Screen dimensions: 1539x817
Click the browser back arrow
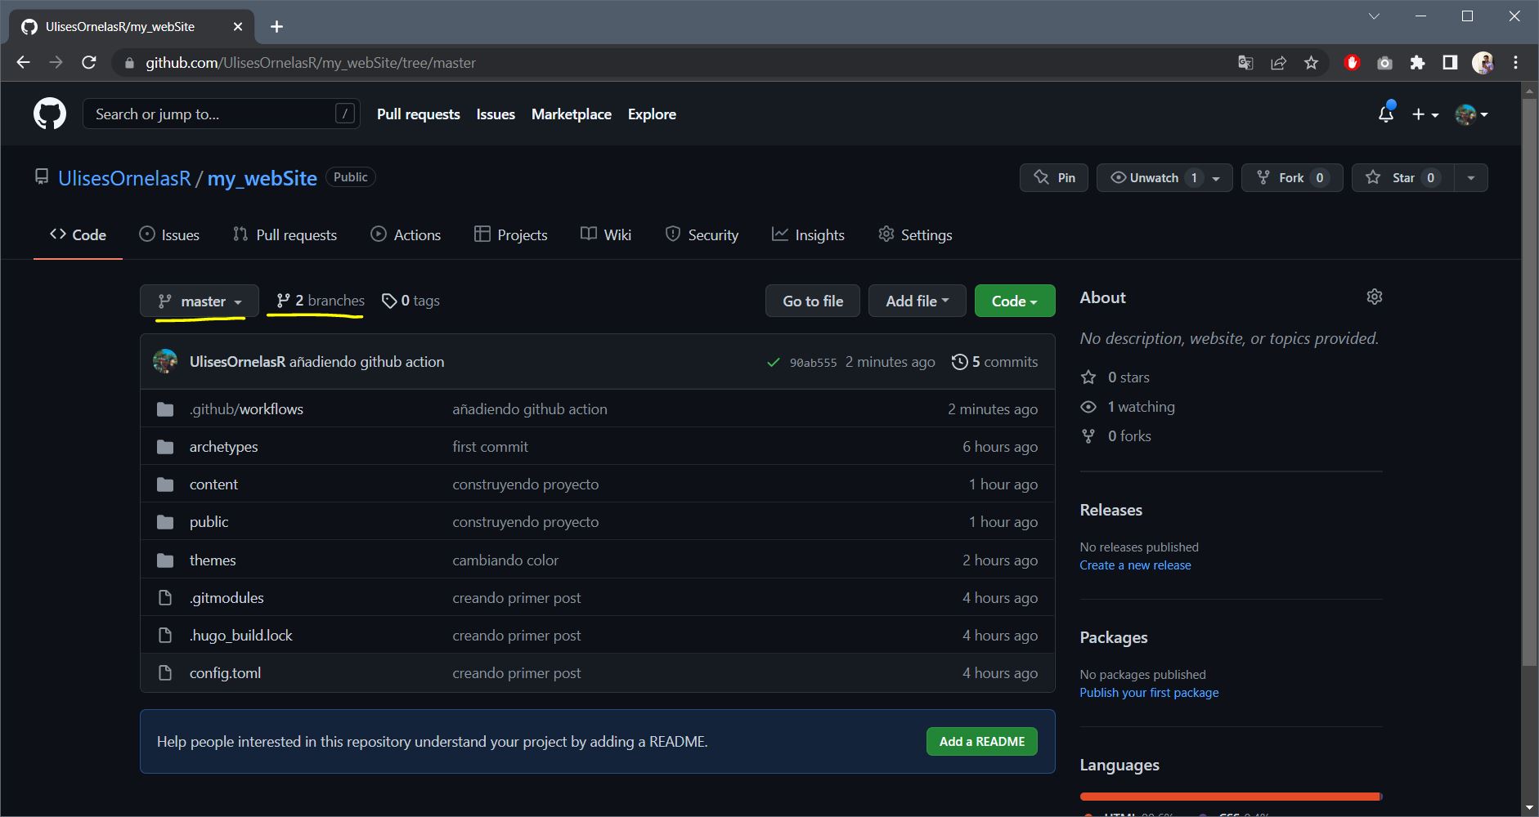[23, 63]
